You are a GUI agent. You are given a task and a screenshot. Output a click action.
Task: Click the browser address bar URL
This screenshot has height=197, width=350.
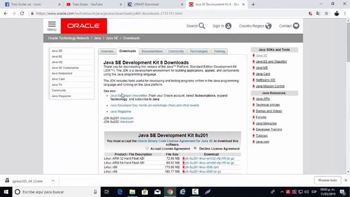point(109,13)
